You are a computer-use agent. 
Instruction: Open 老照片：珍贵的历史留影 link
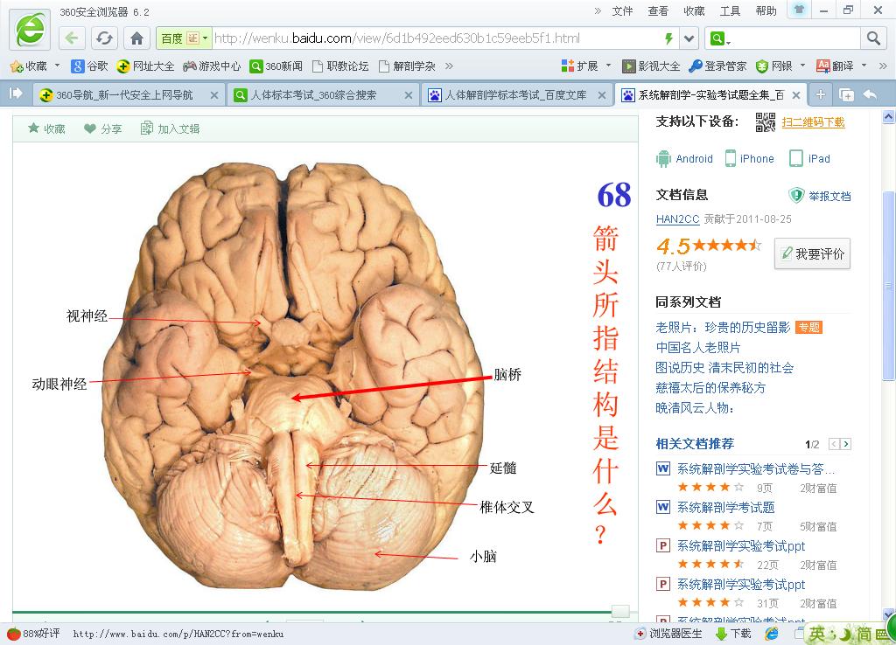click(x=723, y=327)
